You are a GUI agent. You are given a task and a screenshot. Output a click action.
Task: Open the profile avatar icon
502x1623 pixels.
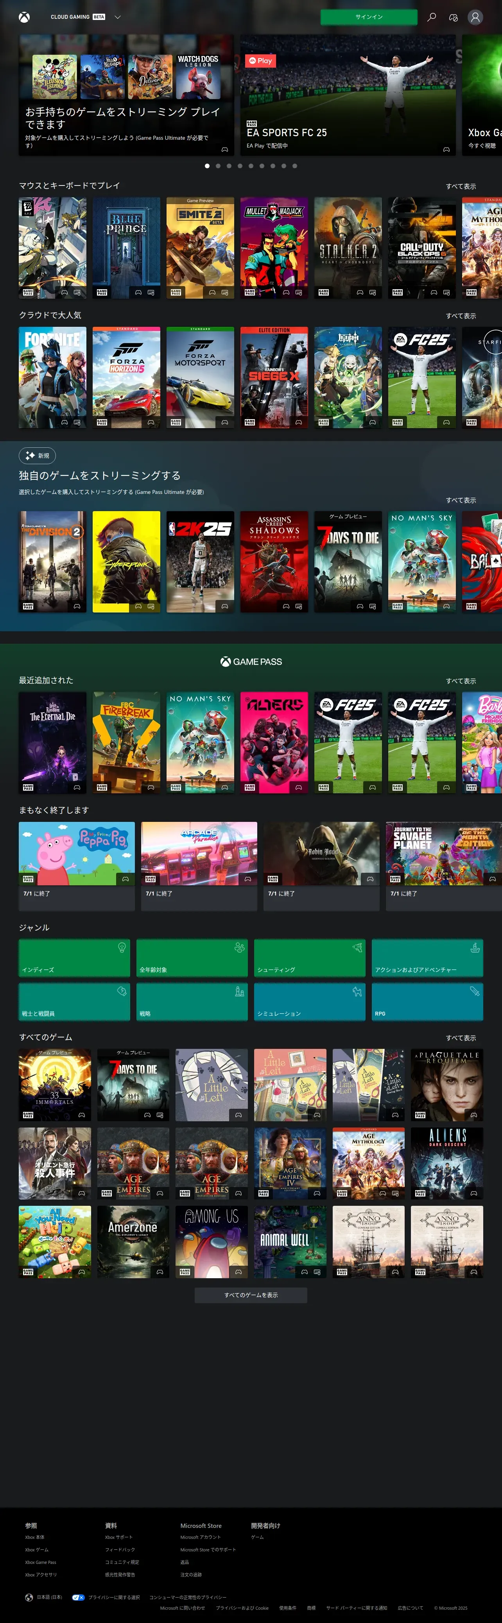click(x=475, y=17)
